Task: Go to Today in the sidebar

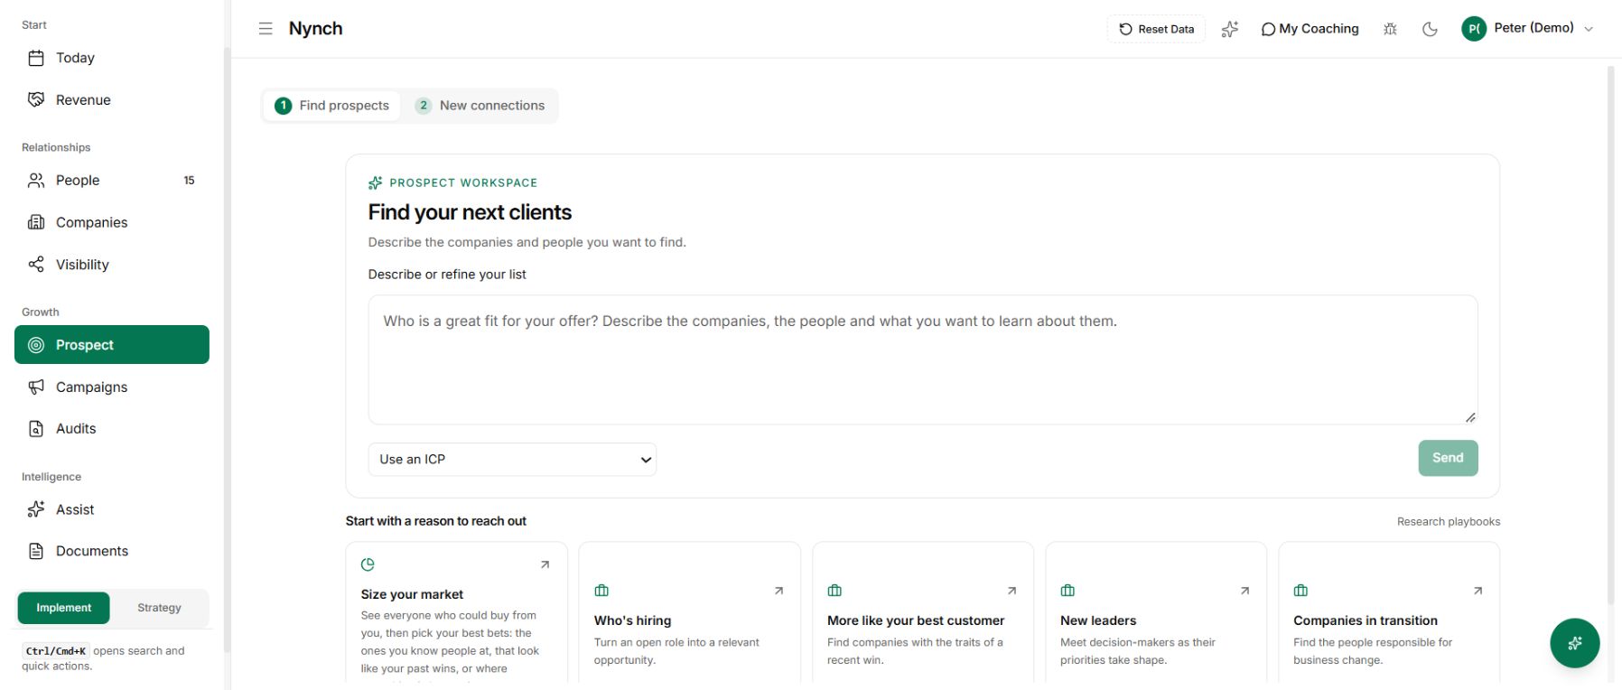Action: (112, 58)
